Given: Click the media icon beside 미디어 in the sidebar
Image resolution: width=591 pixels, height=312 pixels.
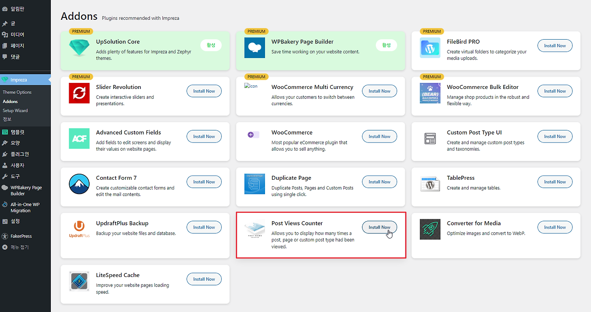Looking at the screenshot, I should point(5,35).
